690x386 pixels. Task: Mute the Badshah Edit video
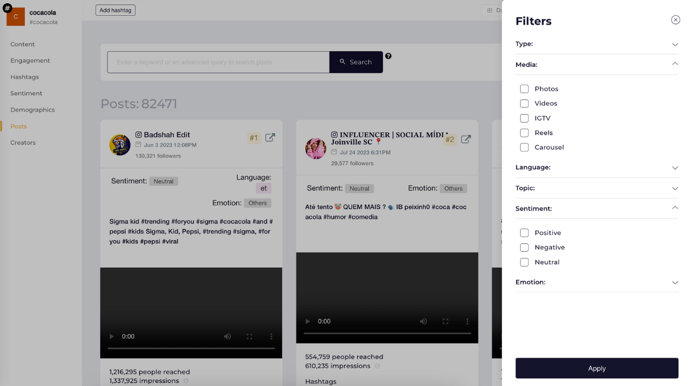pyautogui.click(x=227, y=336)
